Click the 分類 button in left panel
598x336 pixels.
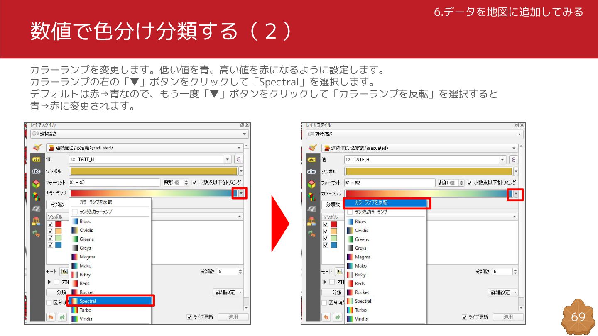point(58,292)
